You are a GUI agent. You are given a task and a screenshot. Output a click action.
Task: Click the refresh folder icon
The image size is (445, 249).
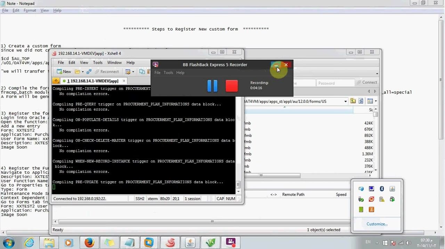pos(361,101)
